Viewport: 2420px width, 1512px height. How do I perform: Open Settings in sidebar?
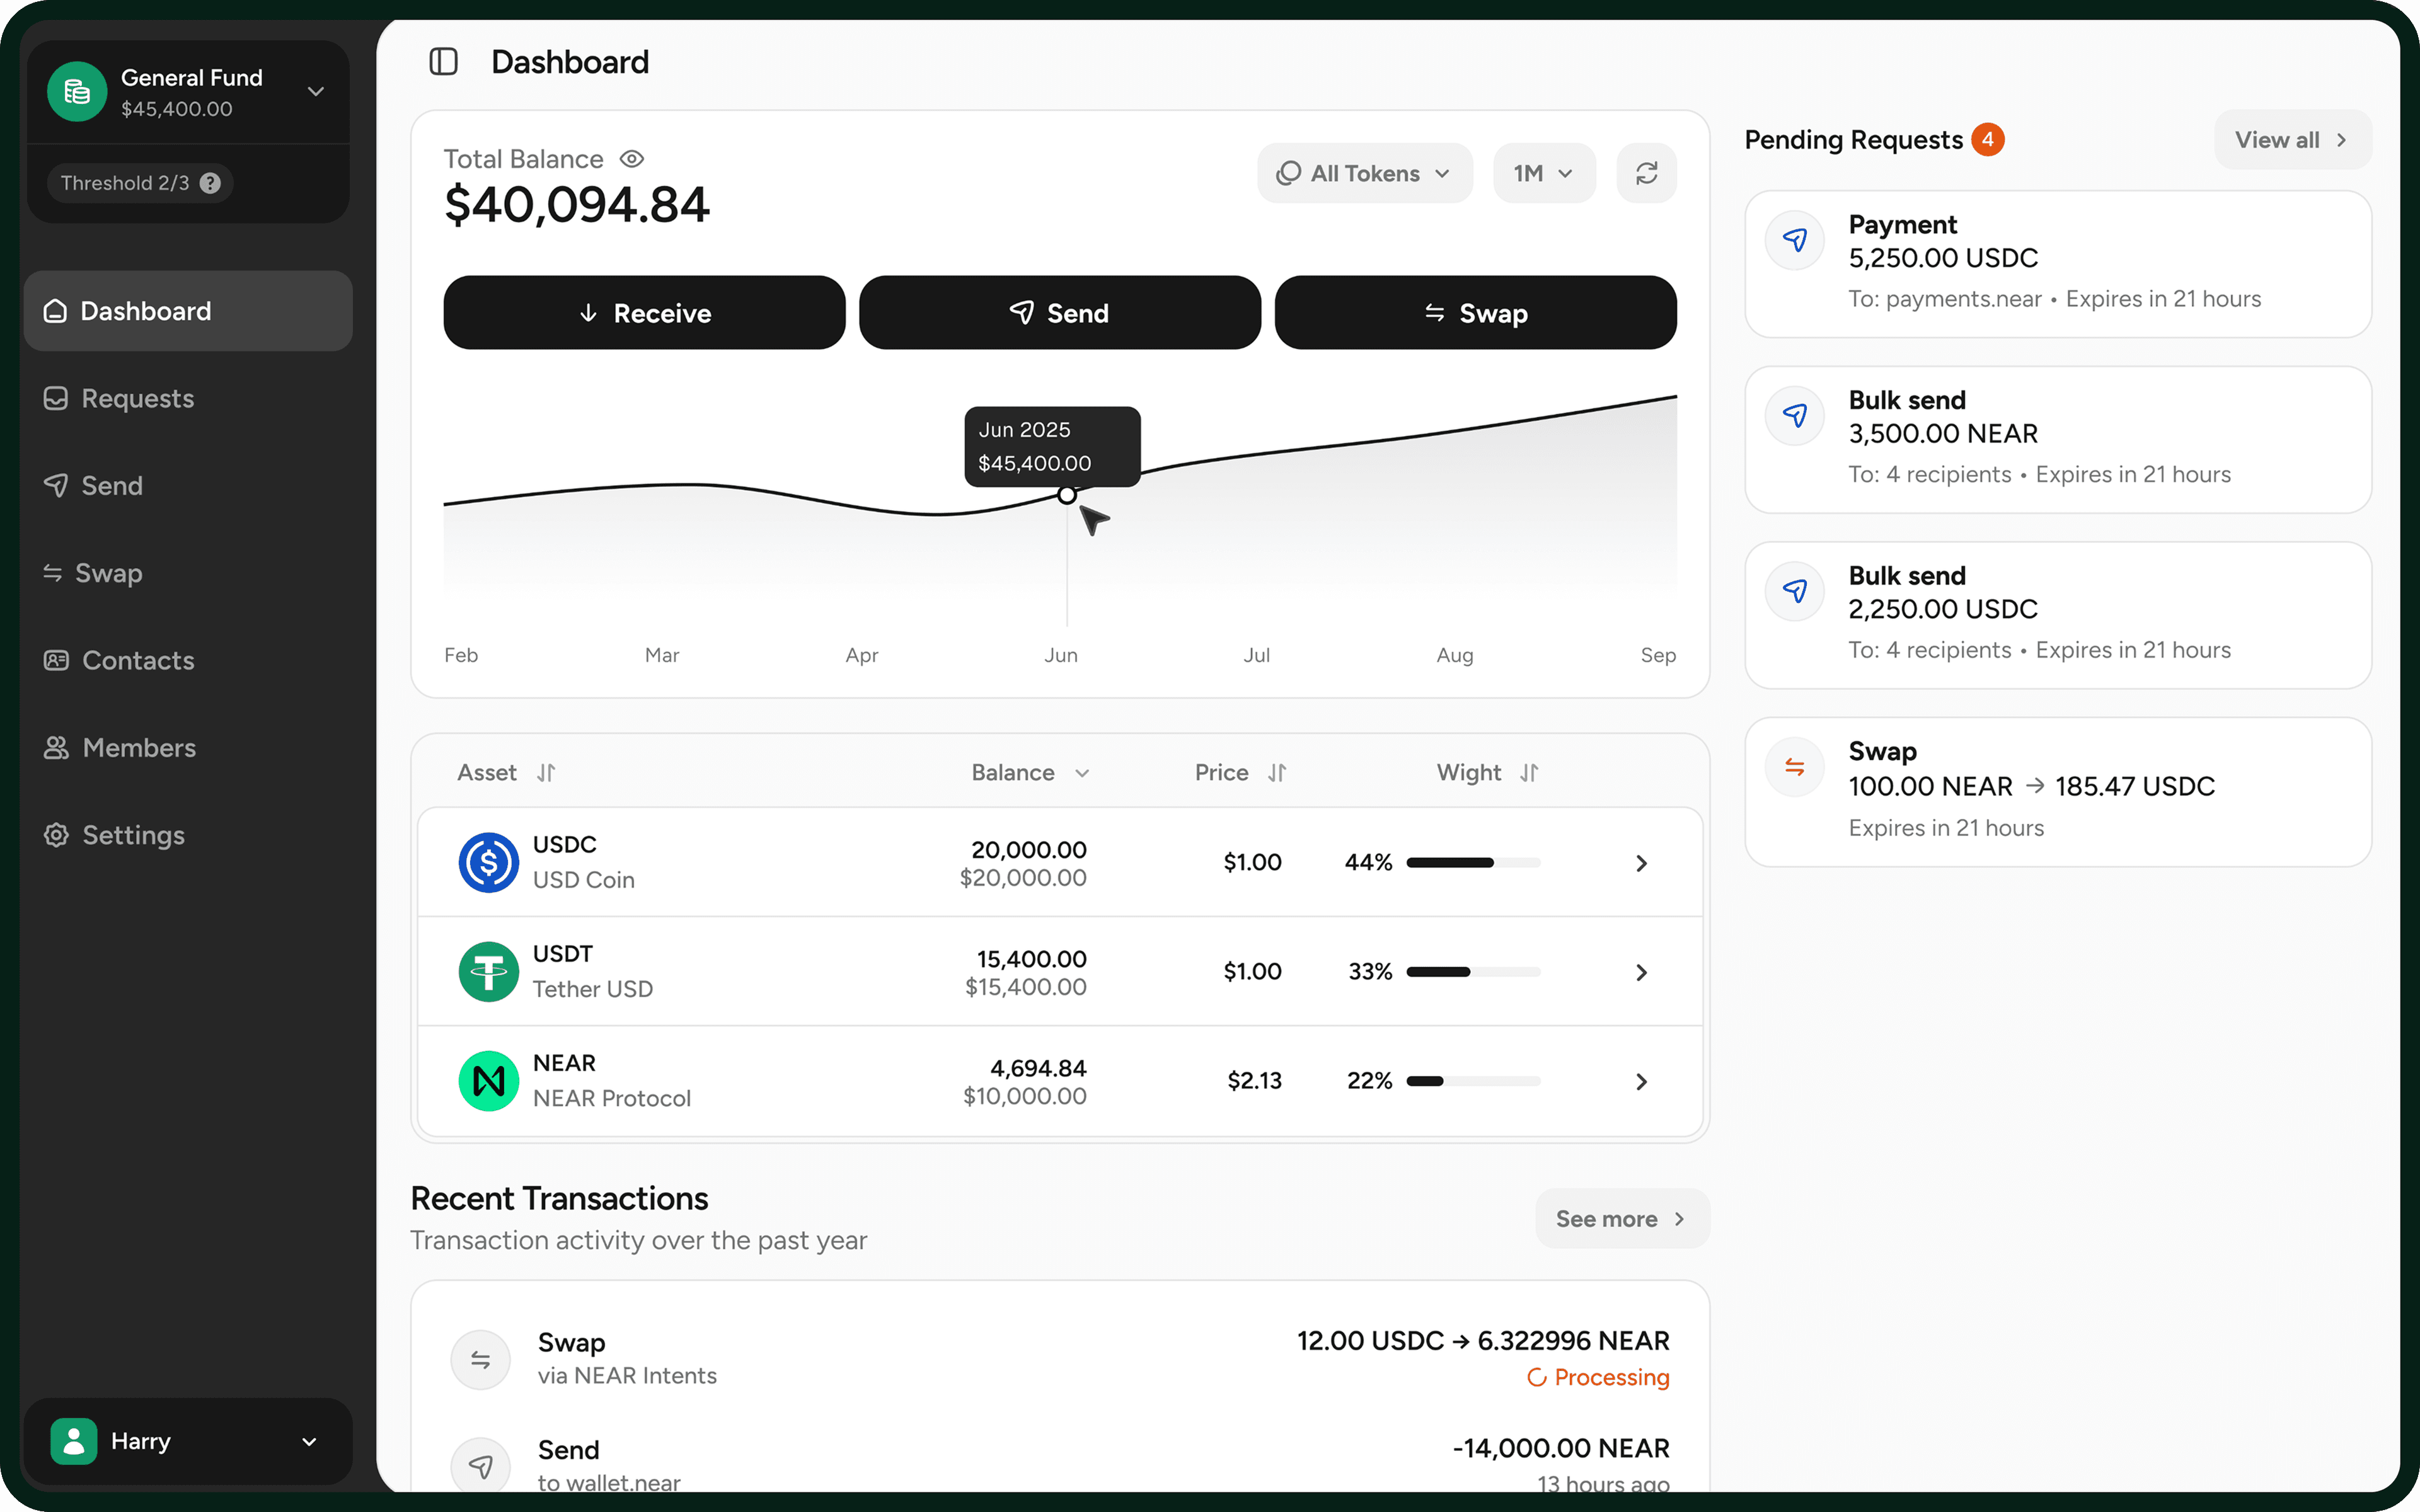pyautogui.click(x=188, y=835)
